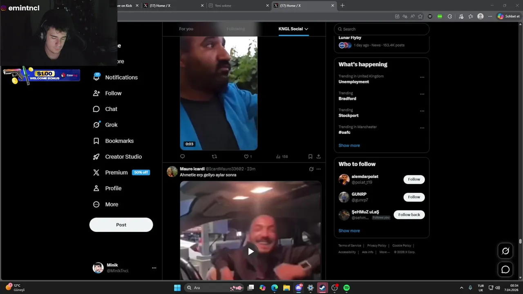Switch to the first (17) Home / X tab

pyautogui.click(x=173, y=6)
